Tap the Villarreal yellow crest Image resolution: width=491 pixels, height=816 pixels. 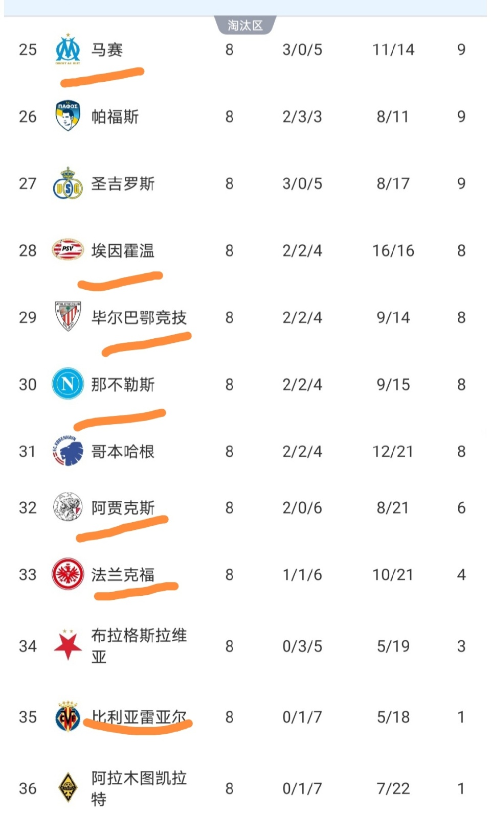(68, 716)
